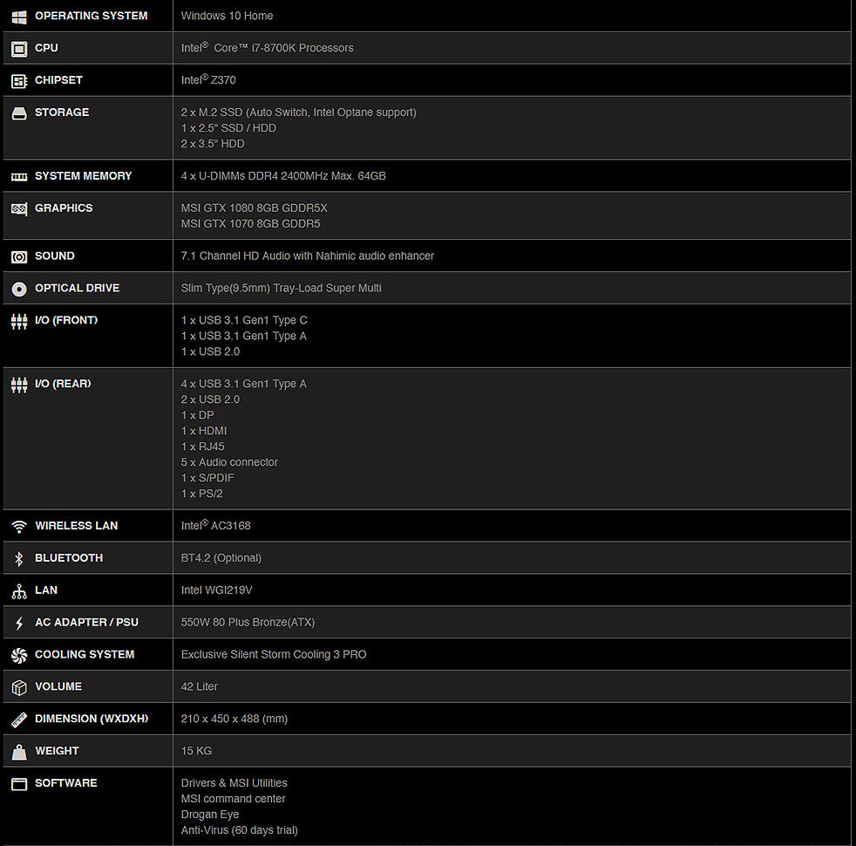Select the Intel Core i7-8700K Processors text

[x=267, y=48]
